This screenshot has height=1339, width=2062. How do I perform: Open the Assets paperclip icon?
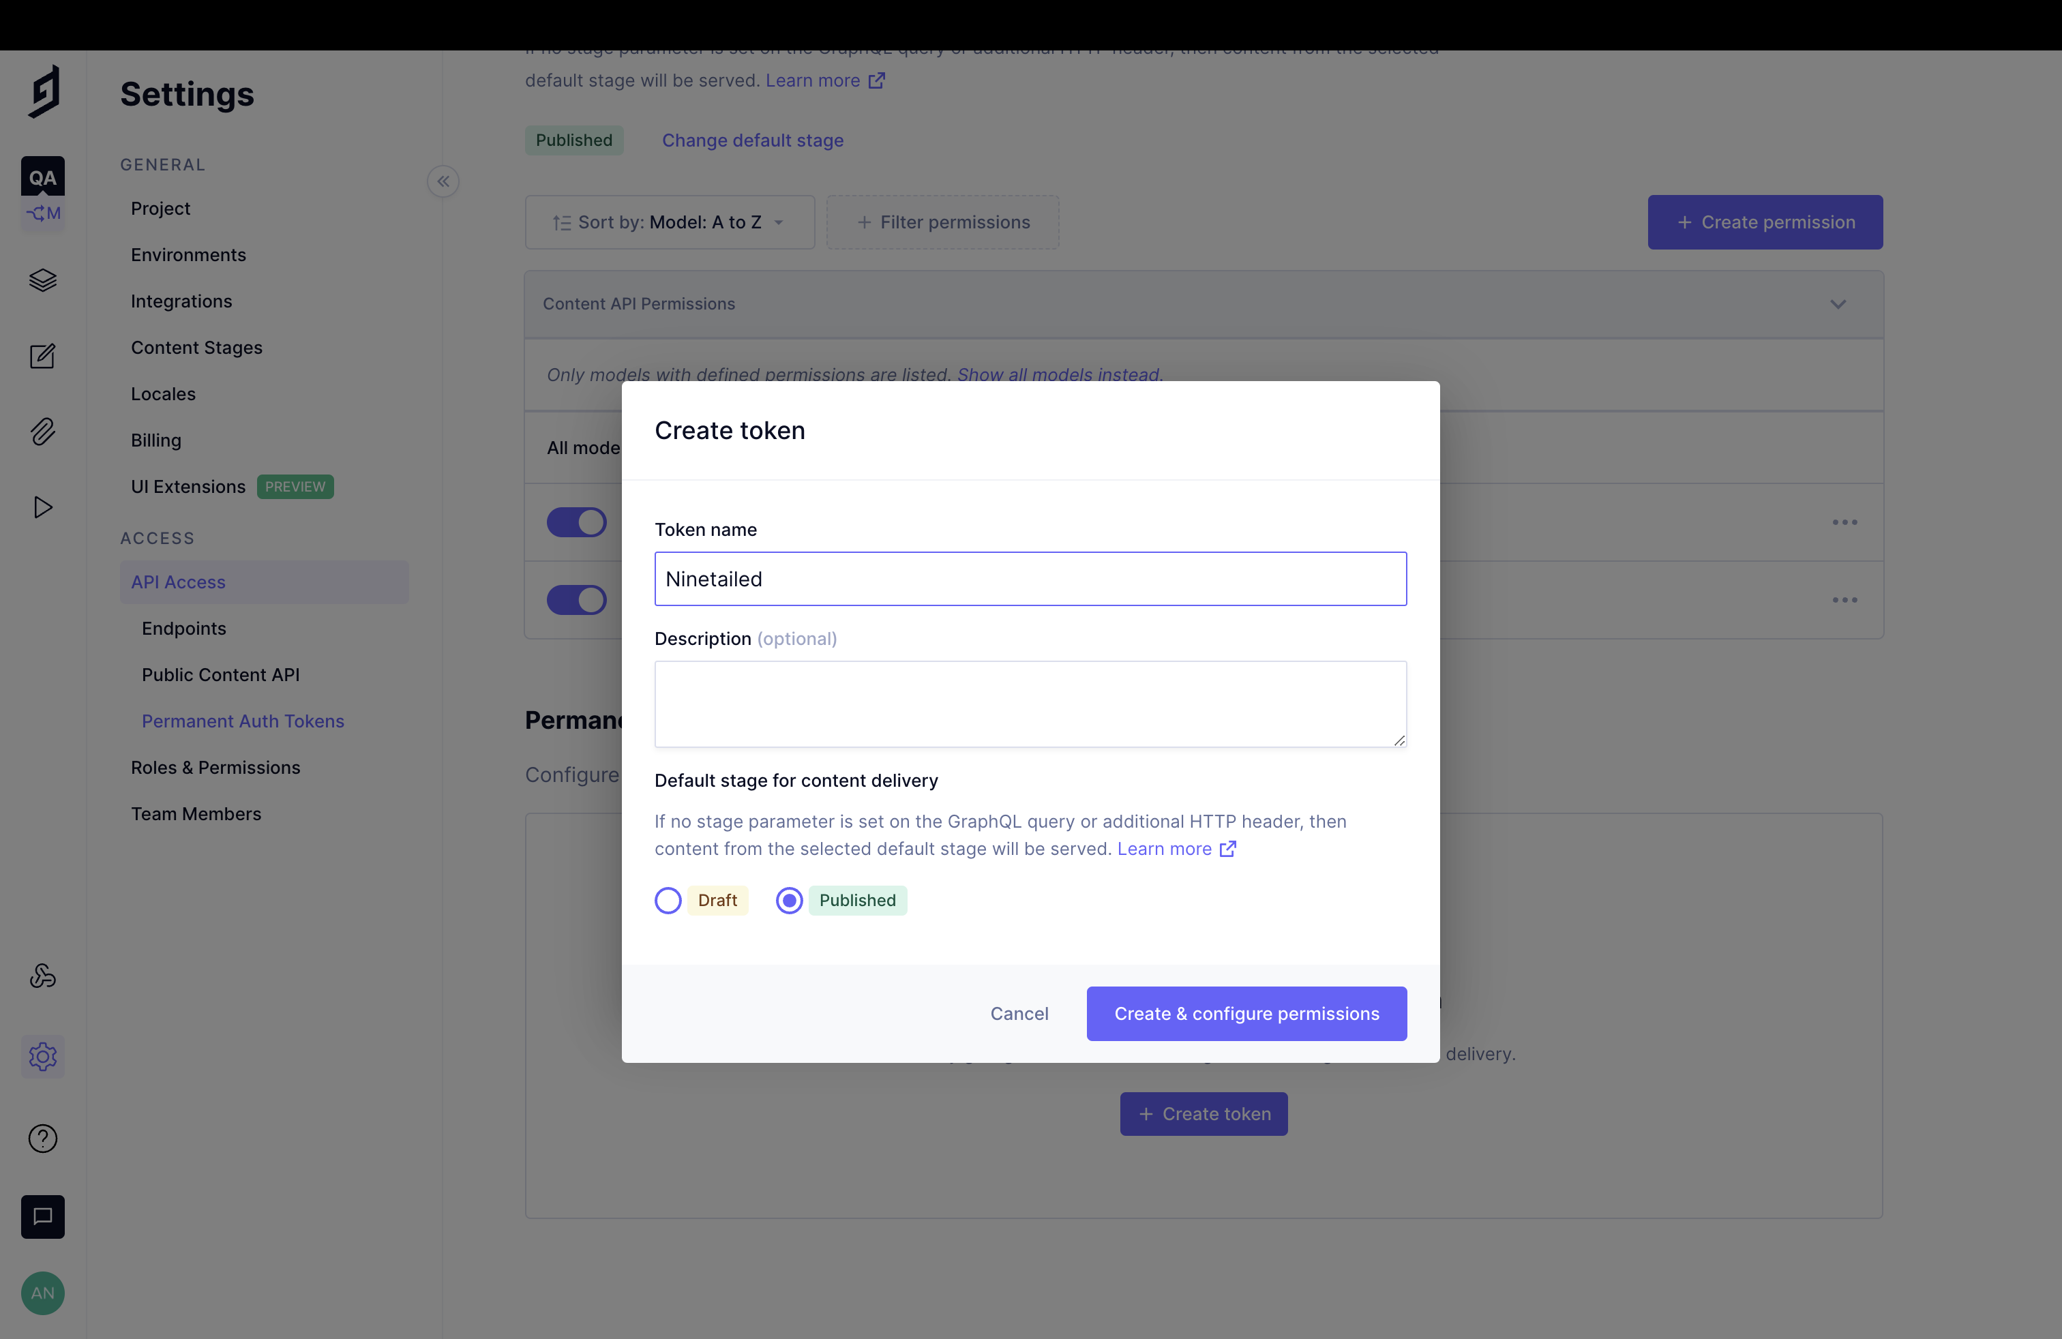point(42,432)
